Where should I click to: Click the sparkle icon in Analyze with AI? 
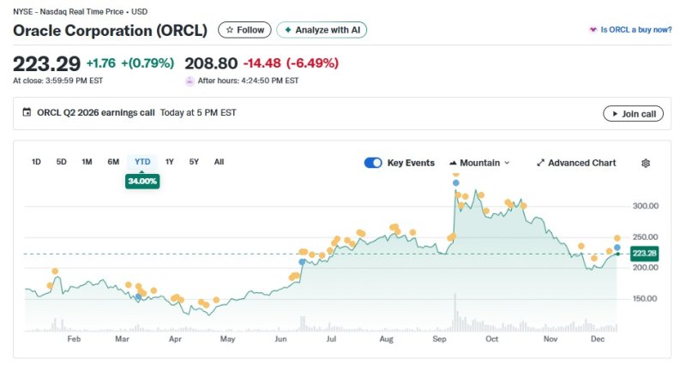click(x=287, y=30)
